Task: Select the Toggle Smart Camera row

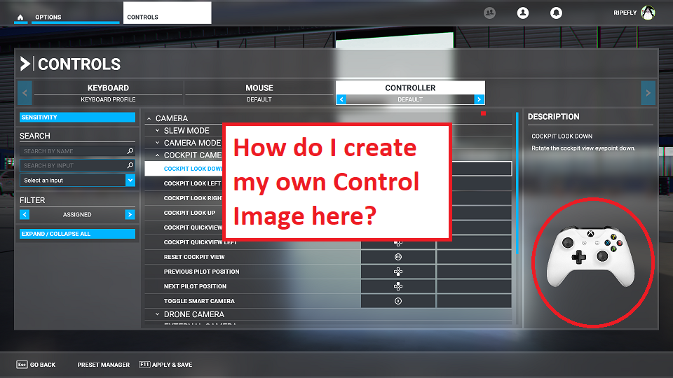Action: point(328,301)
